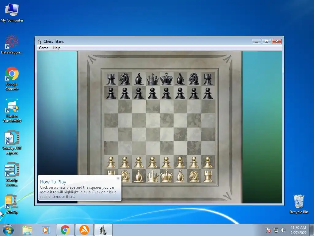Click the black pawn in front of king
The image size is (314, 236).
[x=167, y=93]
